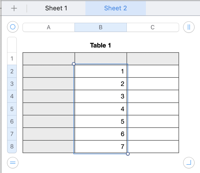
Task: Click the table resize corner handle
Action: 189,163
